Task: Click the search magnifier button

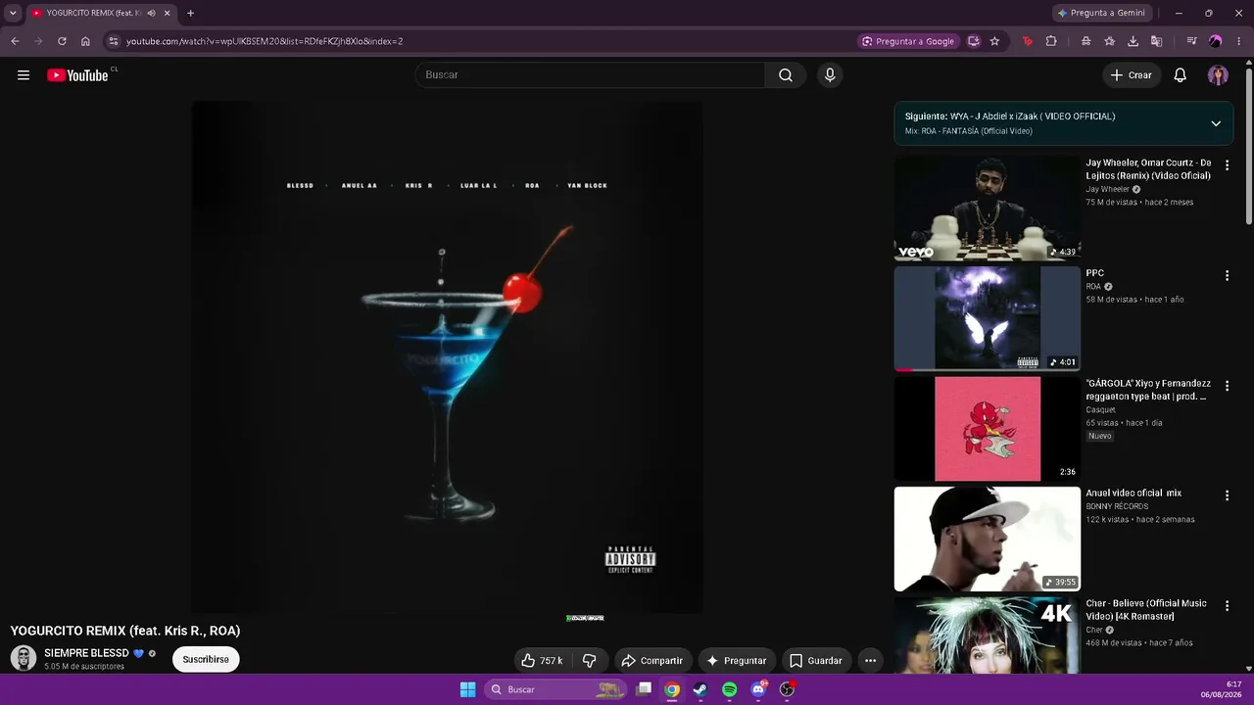Action: coord(786,75)
